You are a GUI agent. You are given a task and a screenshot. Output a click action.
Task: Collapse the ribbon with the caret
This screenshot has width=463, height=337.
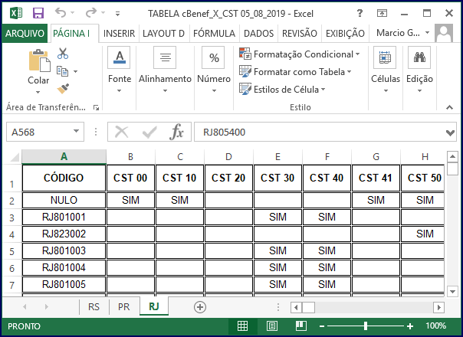[x=449, y=107]
